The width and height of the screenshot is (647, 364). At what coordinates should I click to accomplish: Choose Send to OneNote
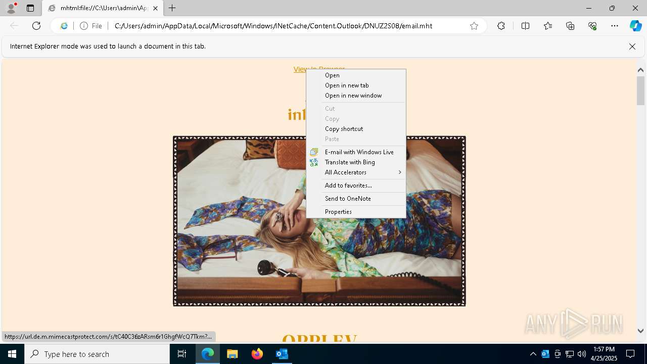click(x=356, y=199)
